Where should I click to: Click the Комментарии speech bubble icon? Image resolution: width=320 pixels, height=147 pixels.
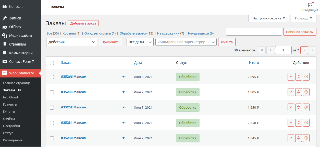coord(5,53)
